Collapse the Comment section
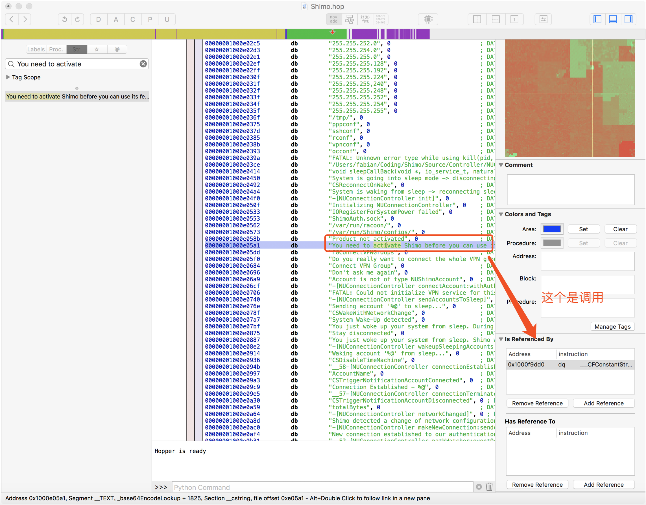646x505 pixels. [x=501, y=165]
